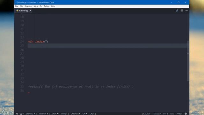This screenshot has width=204, height=115.
Task: Click the C# shortcut with speaker icon
Action: tap(85, 114)
